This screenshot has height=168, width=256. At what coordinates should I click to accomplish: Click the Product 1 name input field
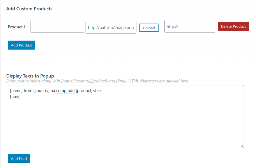pyautogui.click(x=57, y=26)
